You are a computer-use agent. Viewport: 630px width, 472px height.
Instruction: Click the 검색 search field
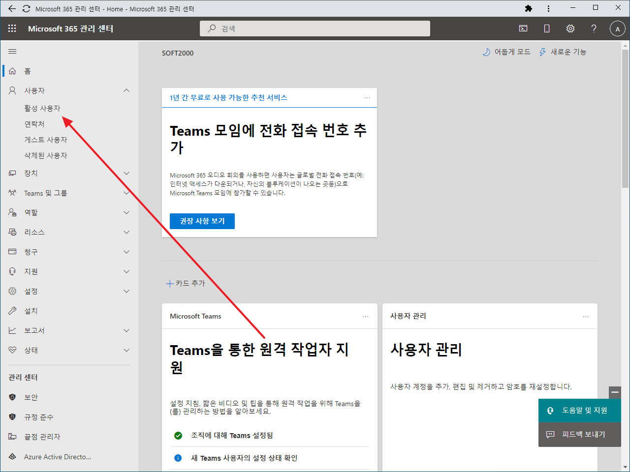pos(315,28)
